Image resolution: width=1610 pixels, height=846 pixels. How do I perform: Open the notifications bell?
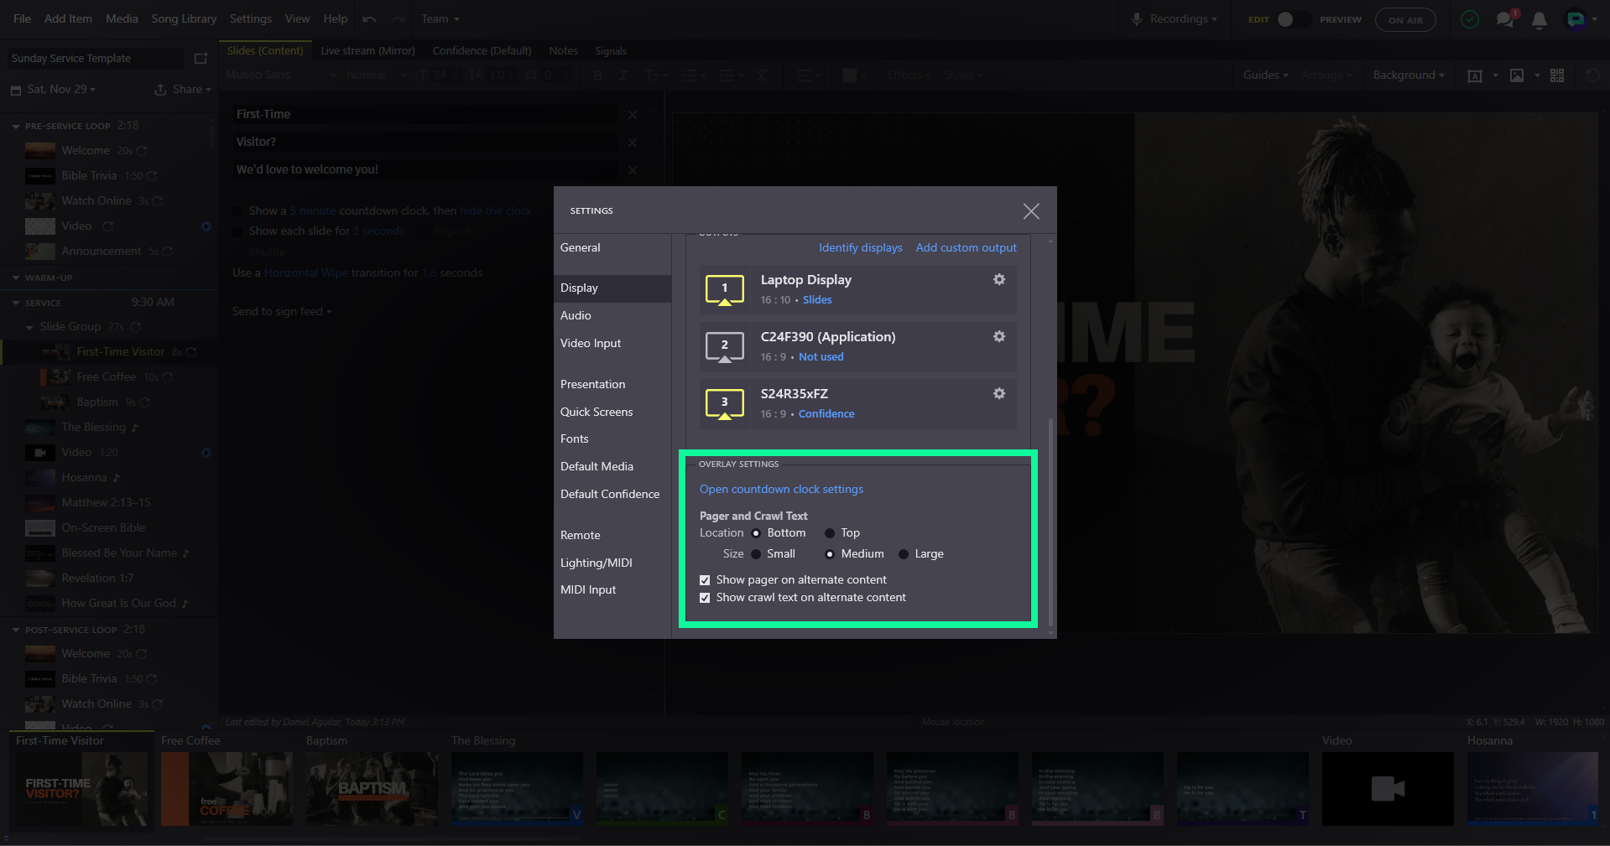coord(1539,20)
